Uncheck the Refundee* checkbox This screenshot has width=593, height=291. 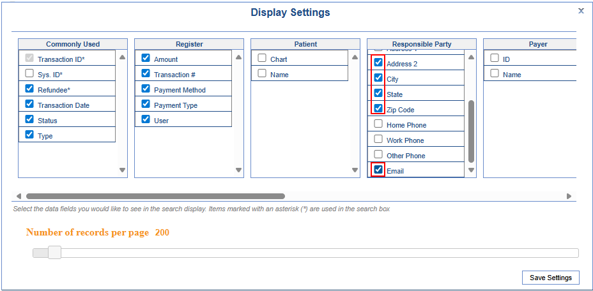(x=29, y=89)
